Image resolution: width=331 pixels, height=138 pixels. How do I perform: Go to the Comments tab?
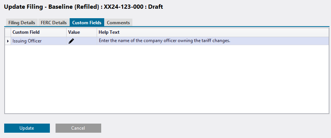pos(118,22)
